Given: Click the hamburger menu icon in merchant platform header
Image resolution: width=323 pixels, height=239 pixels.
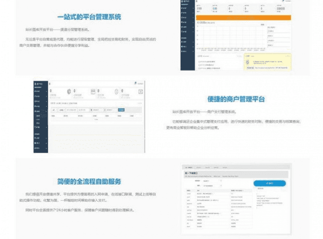Looking at the screenshot, I should (50, 84).
